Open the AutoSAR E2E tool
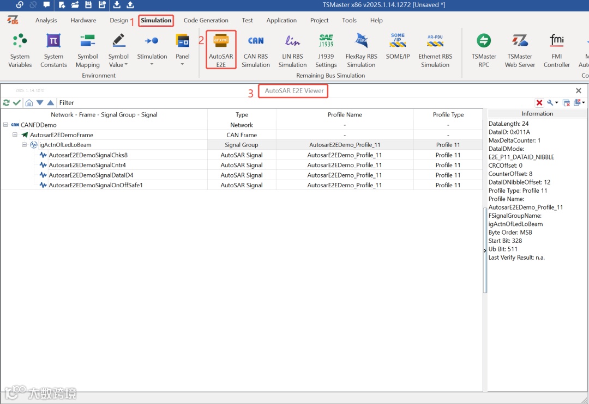Image resolution: width=589 pixels, height=404 pixels. click(221, 50)
